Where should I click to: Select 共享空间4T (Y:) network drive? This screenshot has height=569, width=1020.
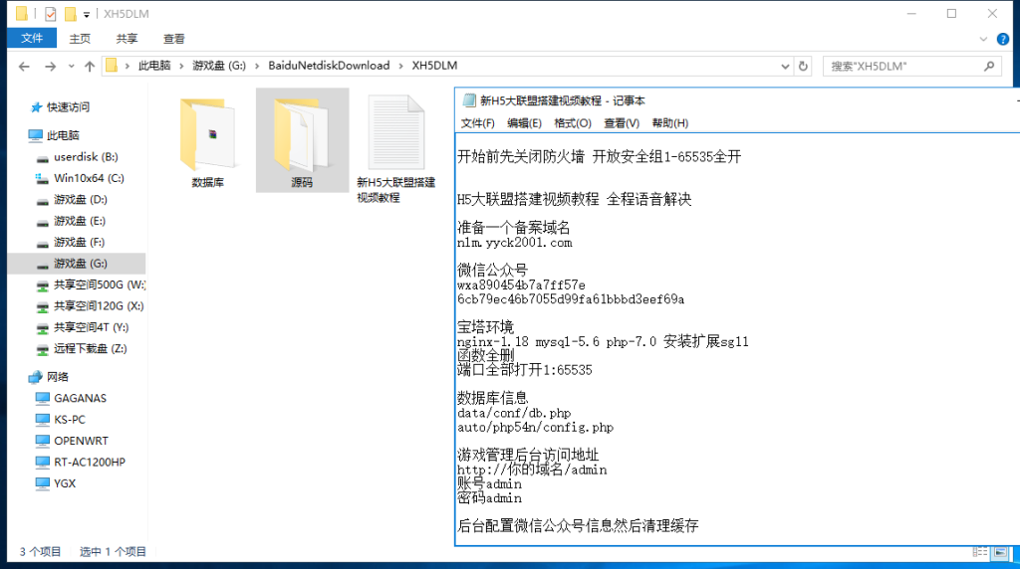91,327
